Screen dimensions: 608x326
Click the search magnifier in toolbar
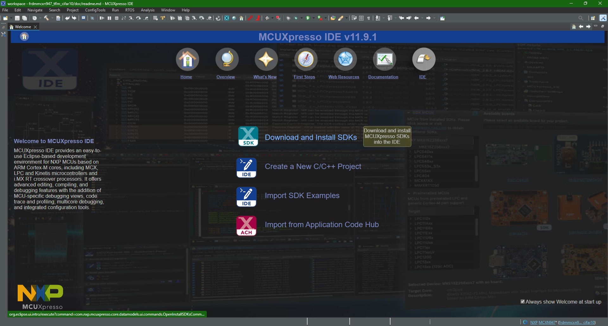click(x=581, y=18)
